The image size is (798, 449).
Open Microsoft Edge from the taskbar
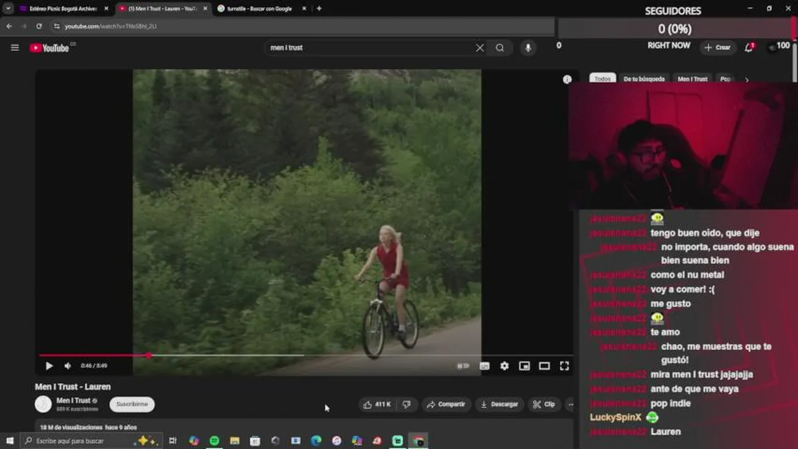[x=316, y=441]
